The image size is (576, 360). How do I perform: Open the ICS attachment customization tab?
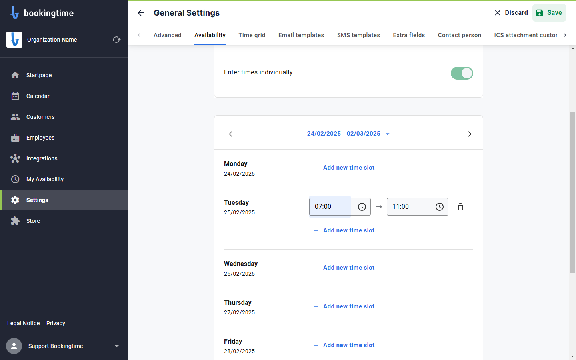pos(525,35)
